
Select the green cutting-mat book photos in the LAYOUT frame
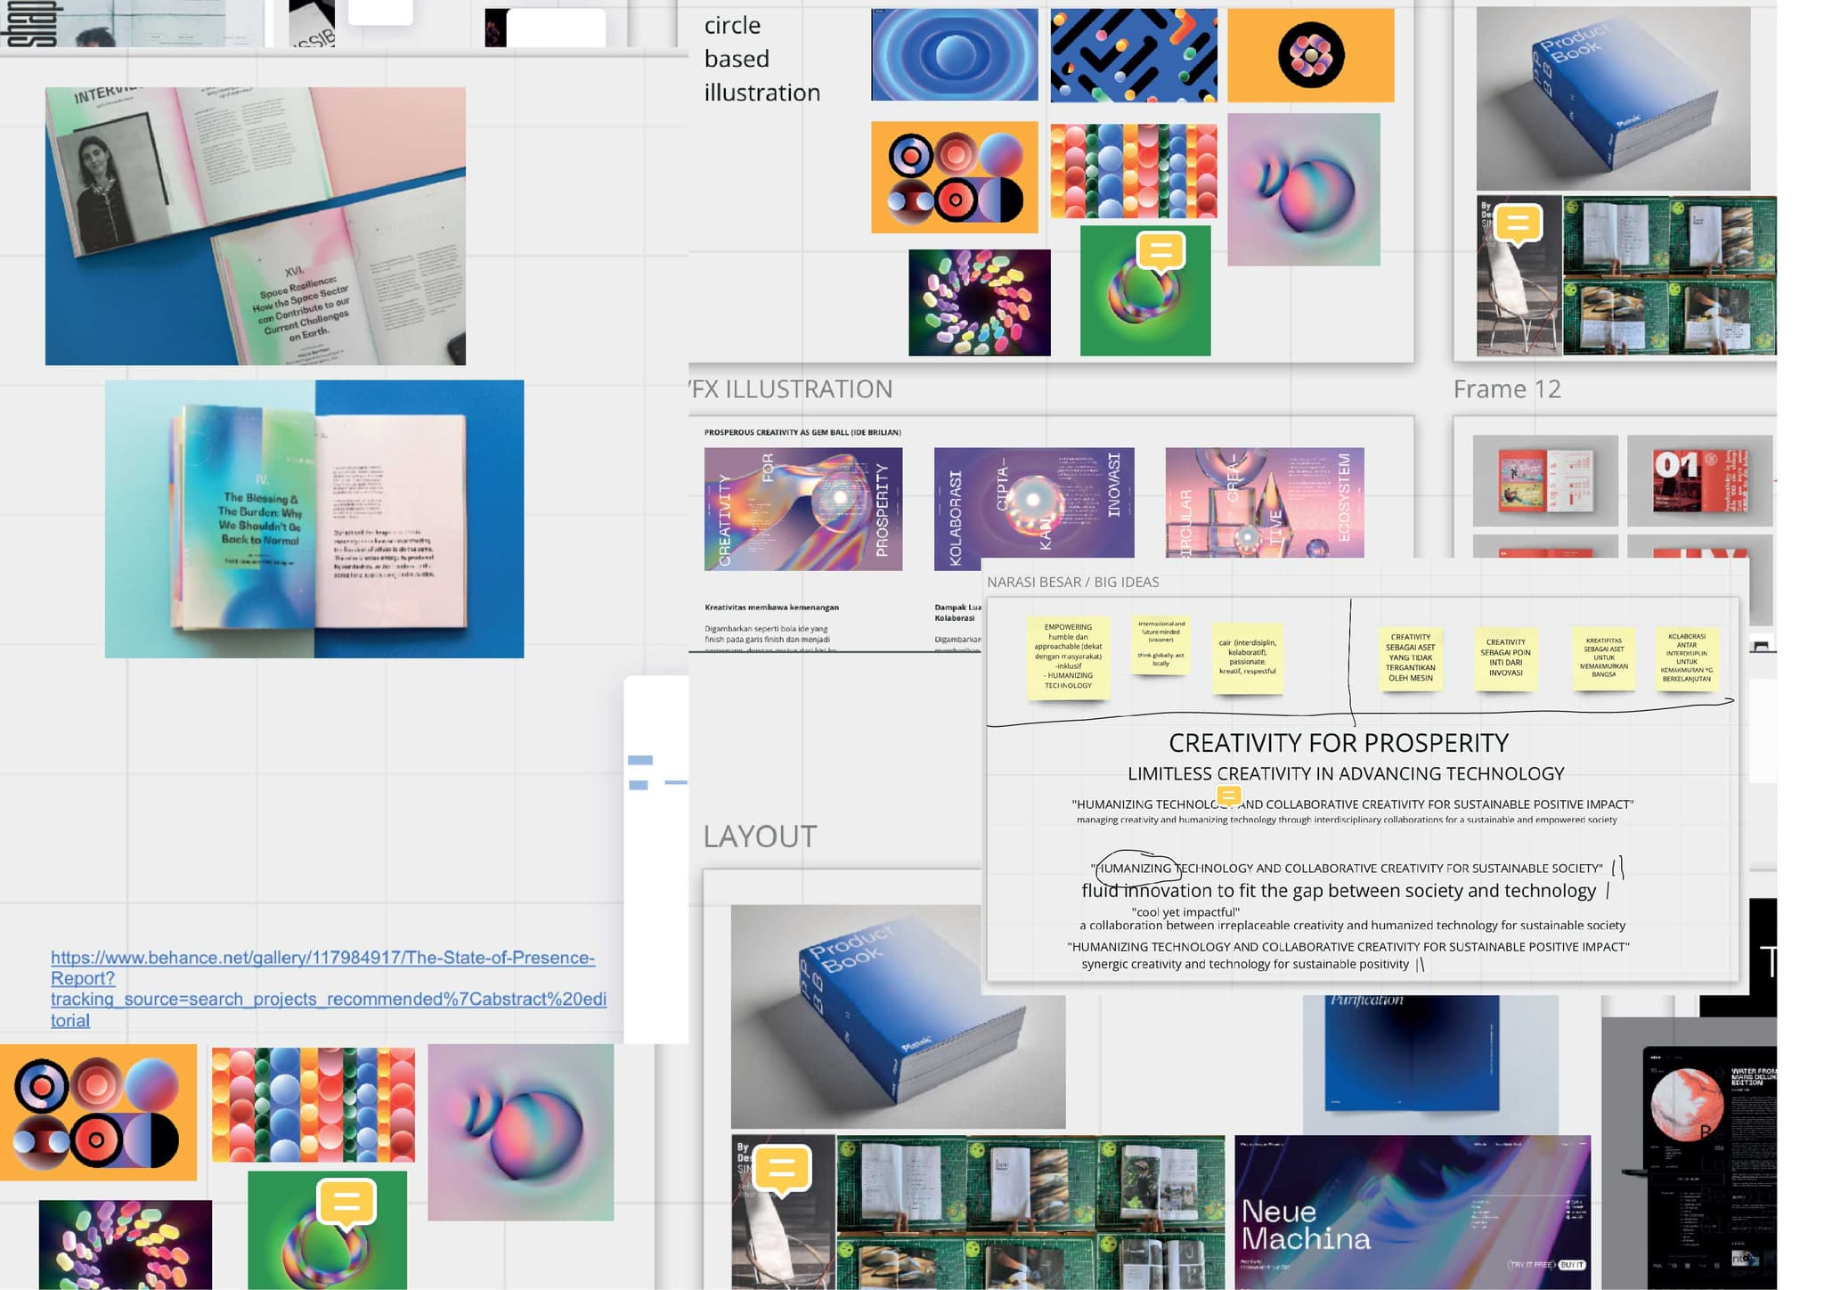(1030, 1212)
